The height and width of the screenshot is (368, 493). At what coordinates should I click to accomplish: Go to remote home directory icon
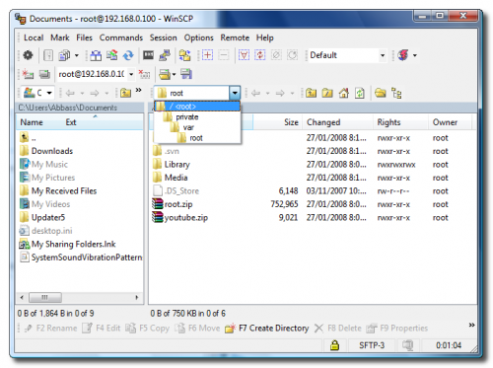click(x=344, y=94)
